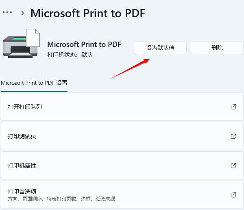Click pop-out icon beside 打印测试页
The image size is (244, 210).
click(233, 136)
